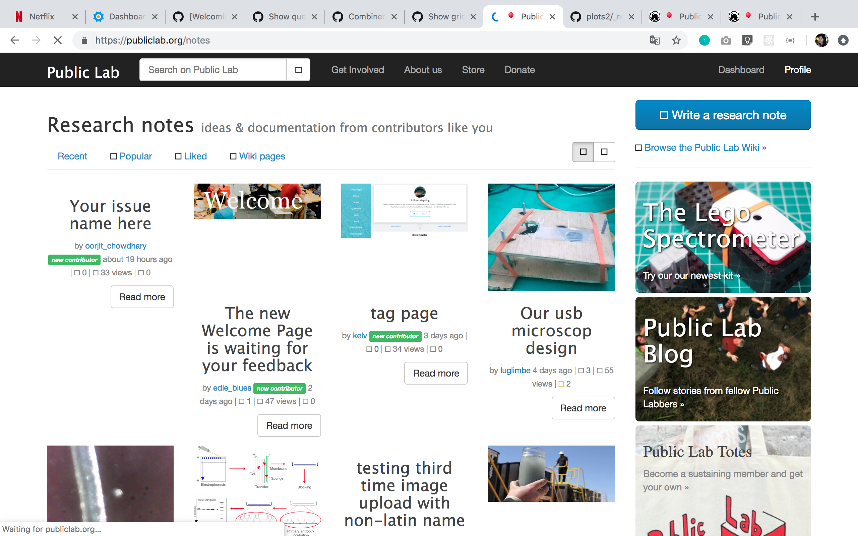Open the Google Keep extension icon
Image resolution: width=858 pixels, height=536 pixels.
tap(747, 40)
